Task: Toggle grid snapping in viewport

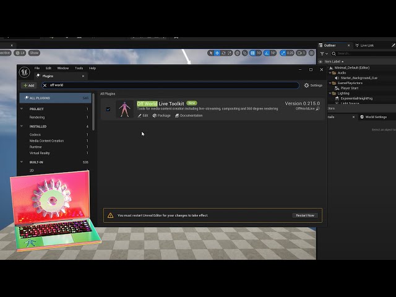Action: click(x=252, y=53)
